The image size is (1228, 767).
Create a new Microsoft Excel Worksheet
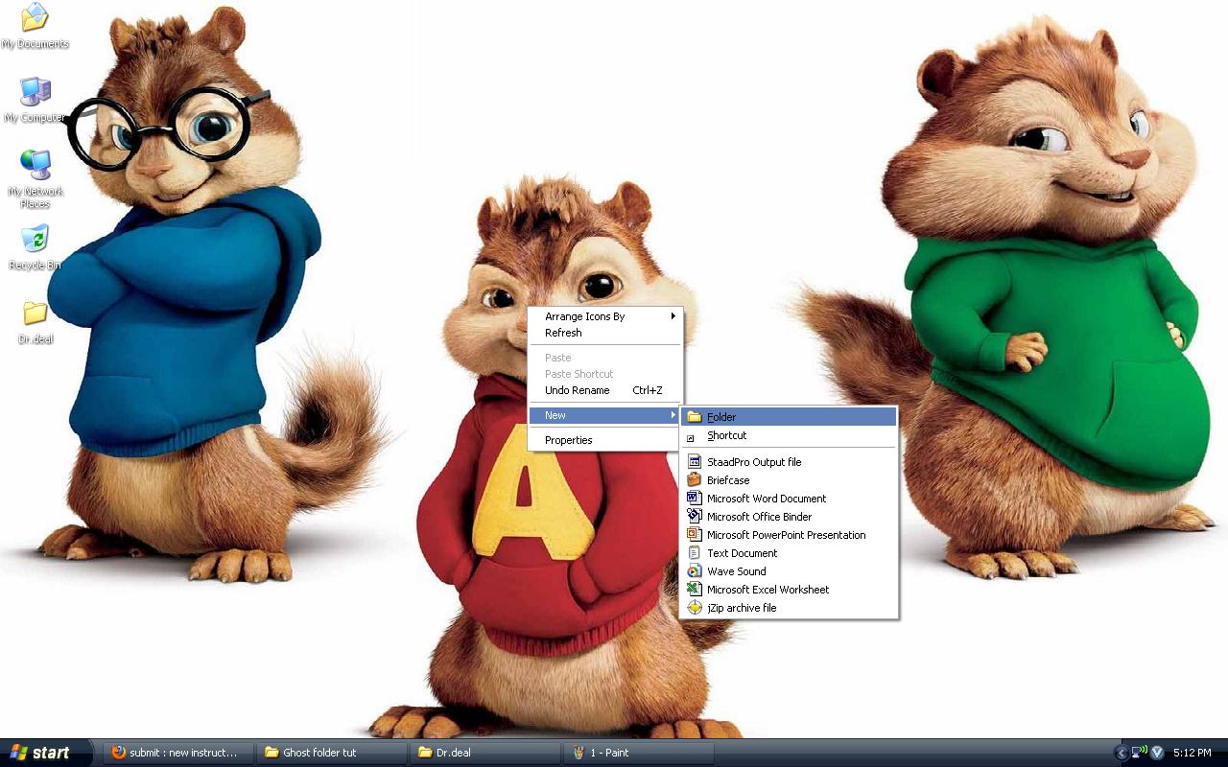point(789,590)
